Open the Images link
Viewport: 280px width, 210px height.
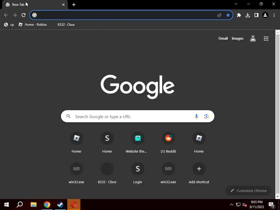[x=238, y=38]
